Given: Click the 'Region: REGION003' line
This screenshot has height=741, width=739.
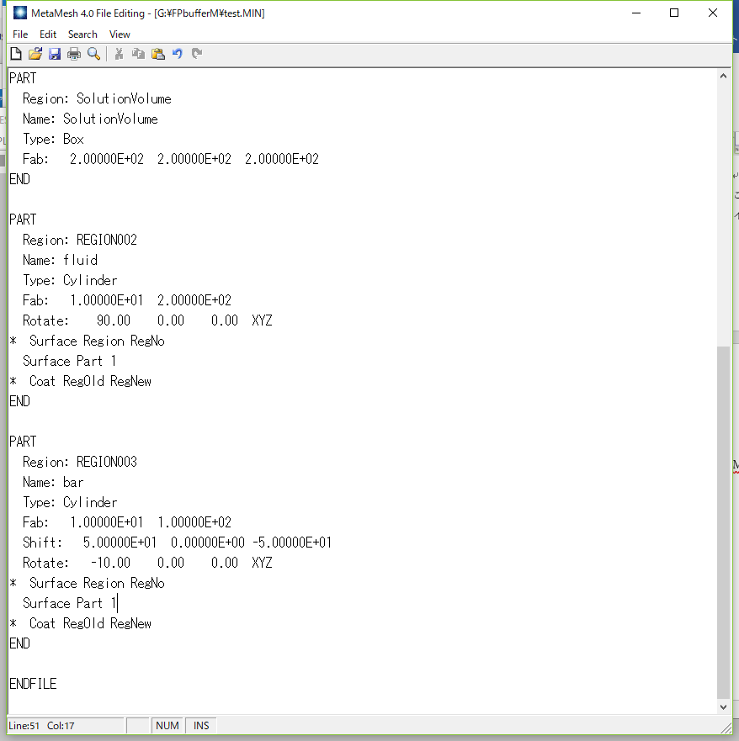Looking at the screenshot, I should click(80, 462).
